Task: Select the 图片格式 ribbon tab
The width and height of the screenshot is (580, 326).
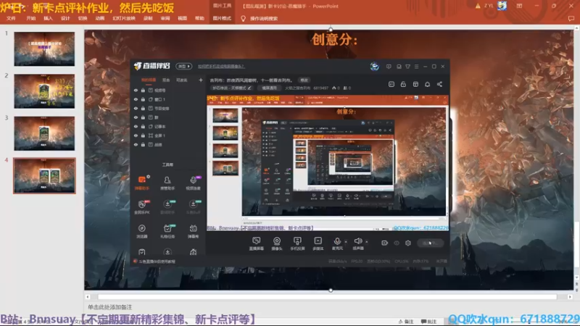Action: click(x=222, y=18)
